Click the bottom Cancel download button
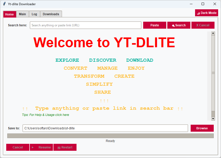 pyautogui.click(x=18, y=147)
